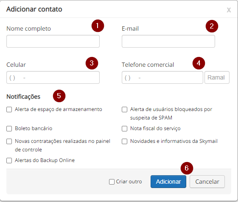Focus the Nome completo input field
238x202 pixels.
[53, 41]
